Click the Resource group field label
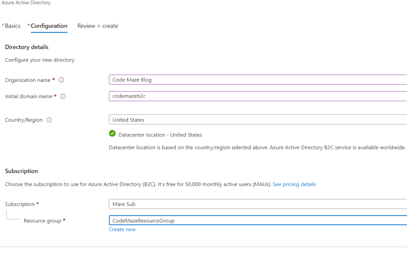407x254 pixels. click(42, 221)
